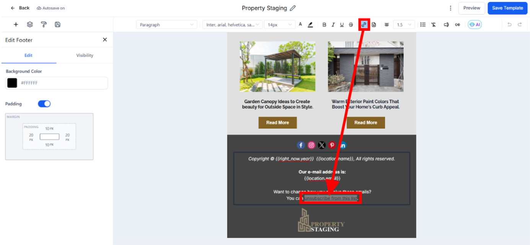Open the Paragraph style dropdown
The image size is (530, 245).
click(166, 25)
